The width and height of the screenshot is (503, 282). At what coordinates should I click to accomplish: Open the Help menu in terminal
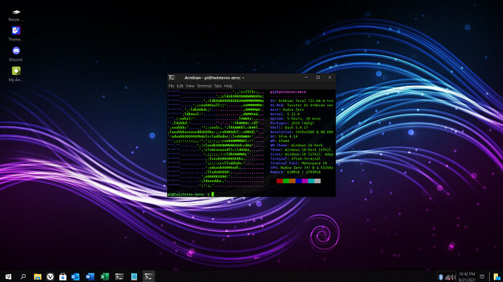[228, 86]
